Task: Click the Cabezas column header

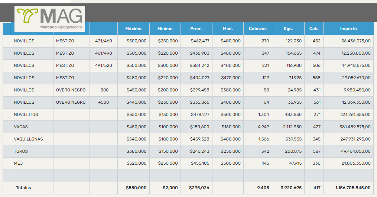Action: [x=258, y=29]
